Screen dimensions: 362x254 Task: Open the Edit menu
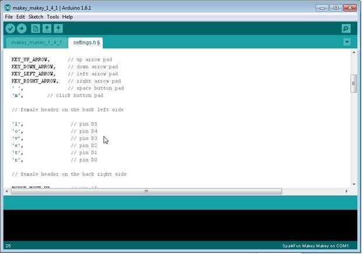tap(20, 17)
